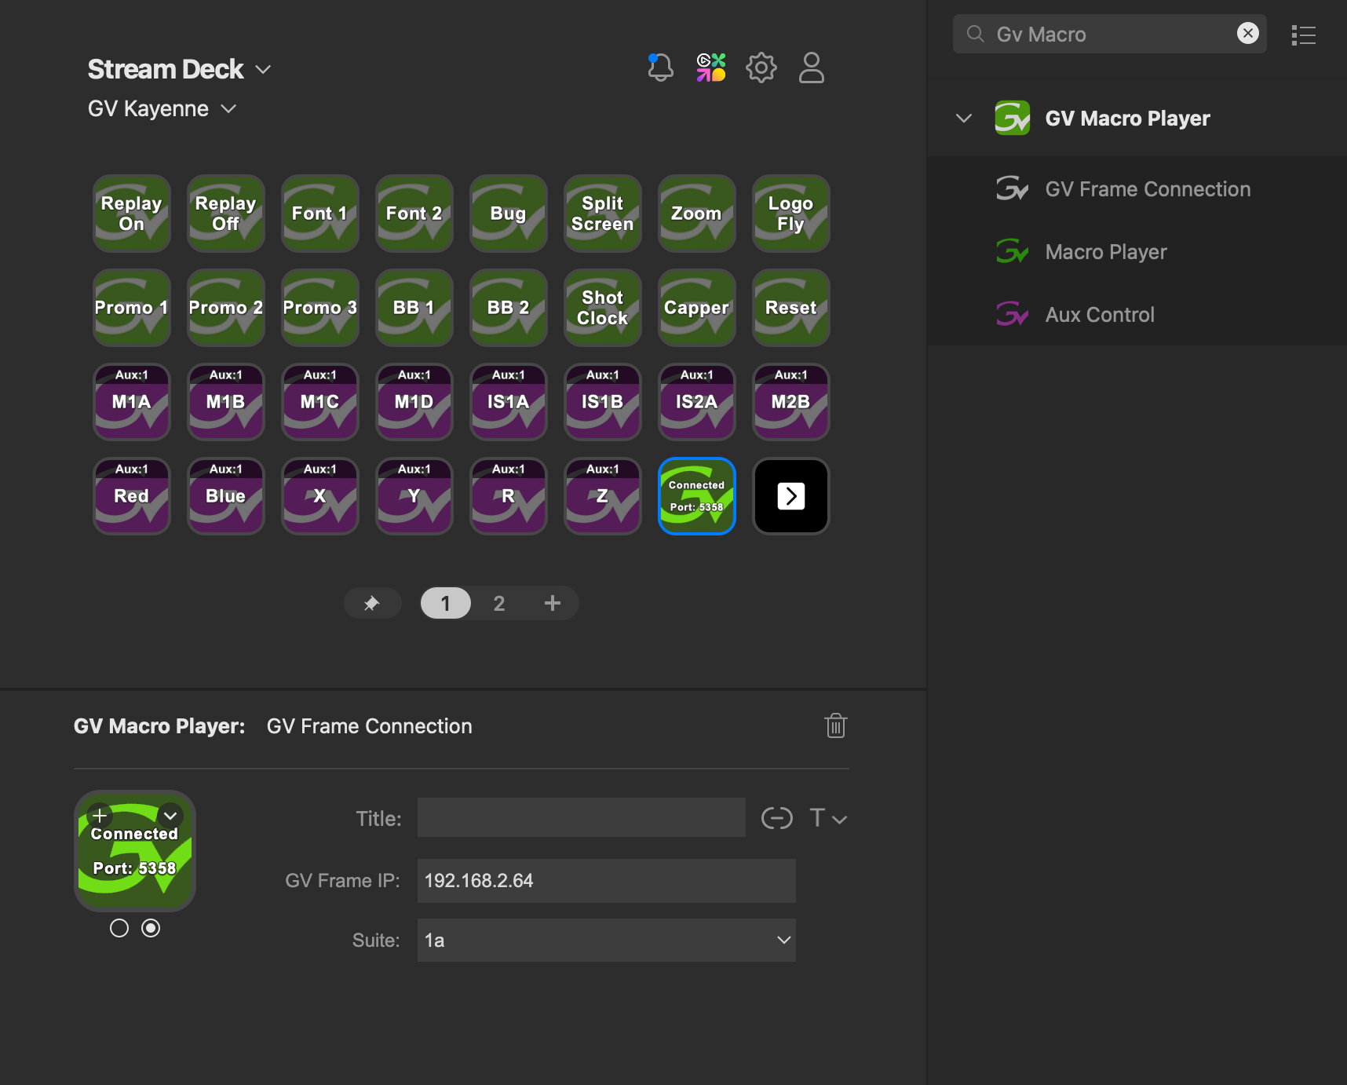Click the title alignment icon
1347x1085 pixels.
click(x=777, y=818)
